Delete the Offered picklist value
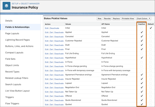The image size is (155, 107). coord(51,96)
